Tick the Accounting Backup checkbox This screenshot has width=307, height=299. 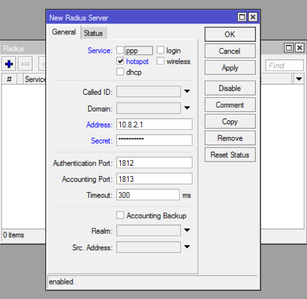(120, 216)
